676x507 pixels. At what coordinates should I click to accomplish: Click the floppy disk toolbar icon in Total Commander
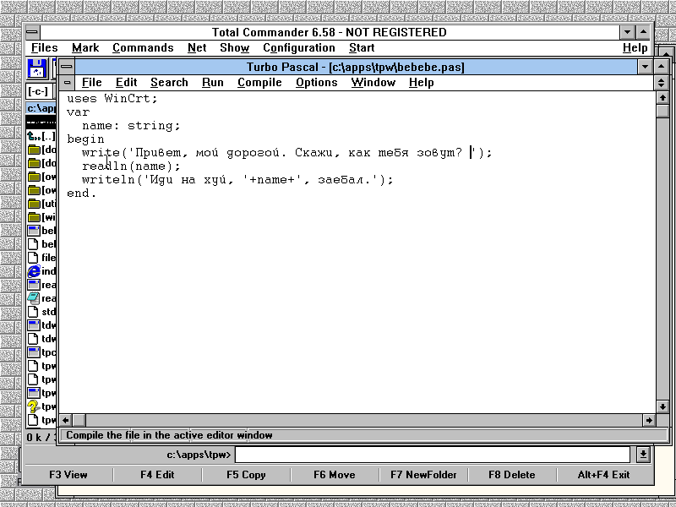(37, 68)
